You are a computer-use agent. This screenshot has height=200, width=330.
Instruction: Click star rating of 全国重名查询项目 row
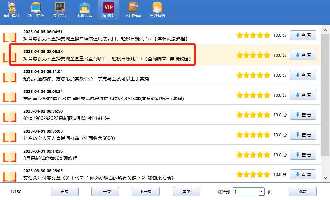pos(253,55)
